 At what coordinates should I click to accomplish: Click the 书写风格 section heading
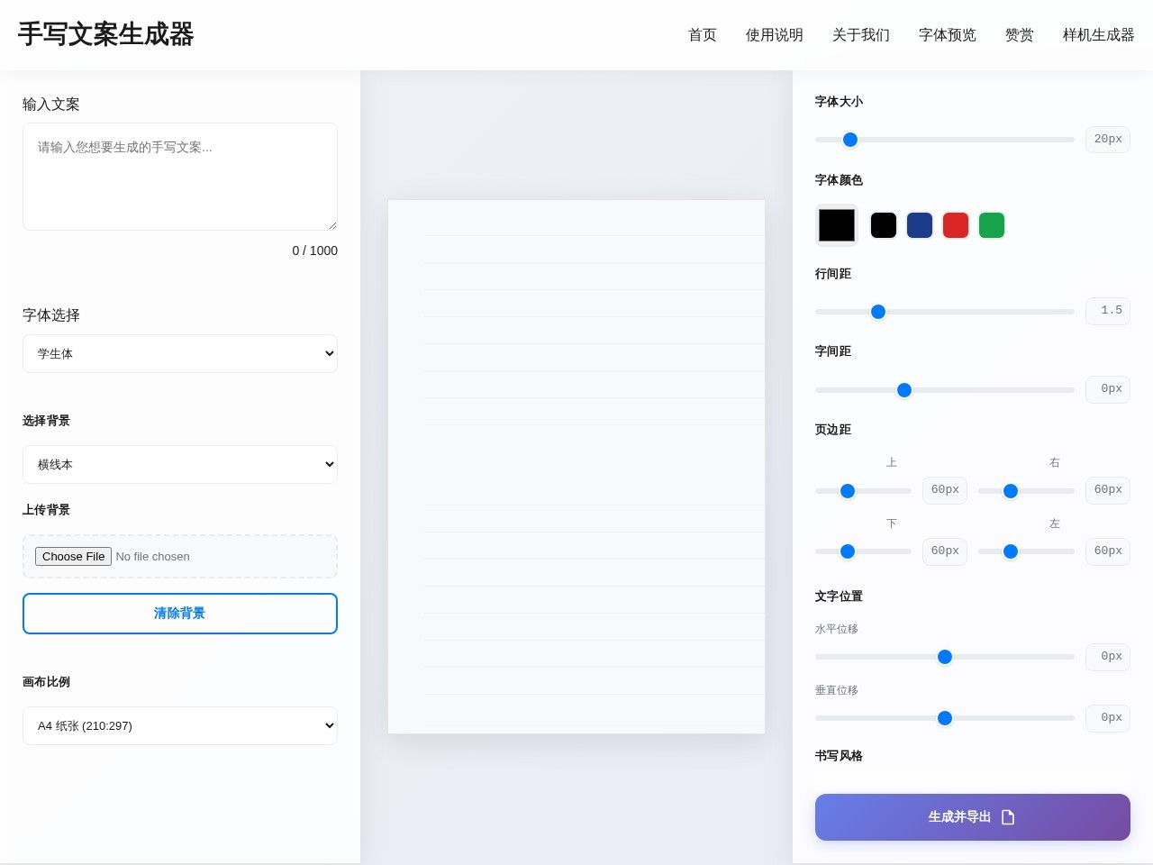point(839,756)
